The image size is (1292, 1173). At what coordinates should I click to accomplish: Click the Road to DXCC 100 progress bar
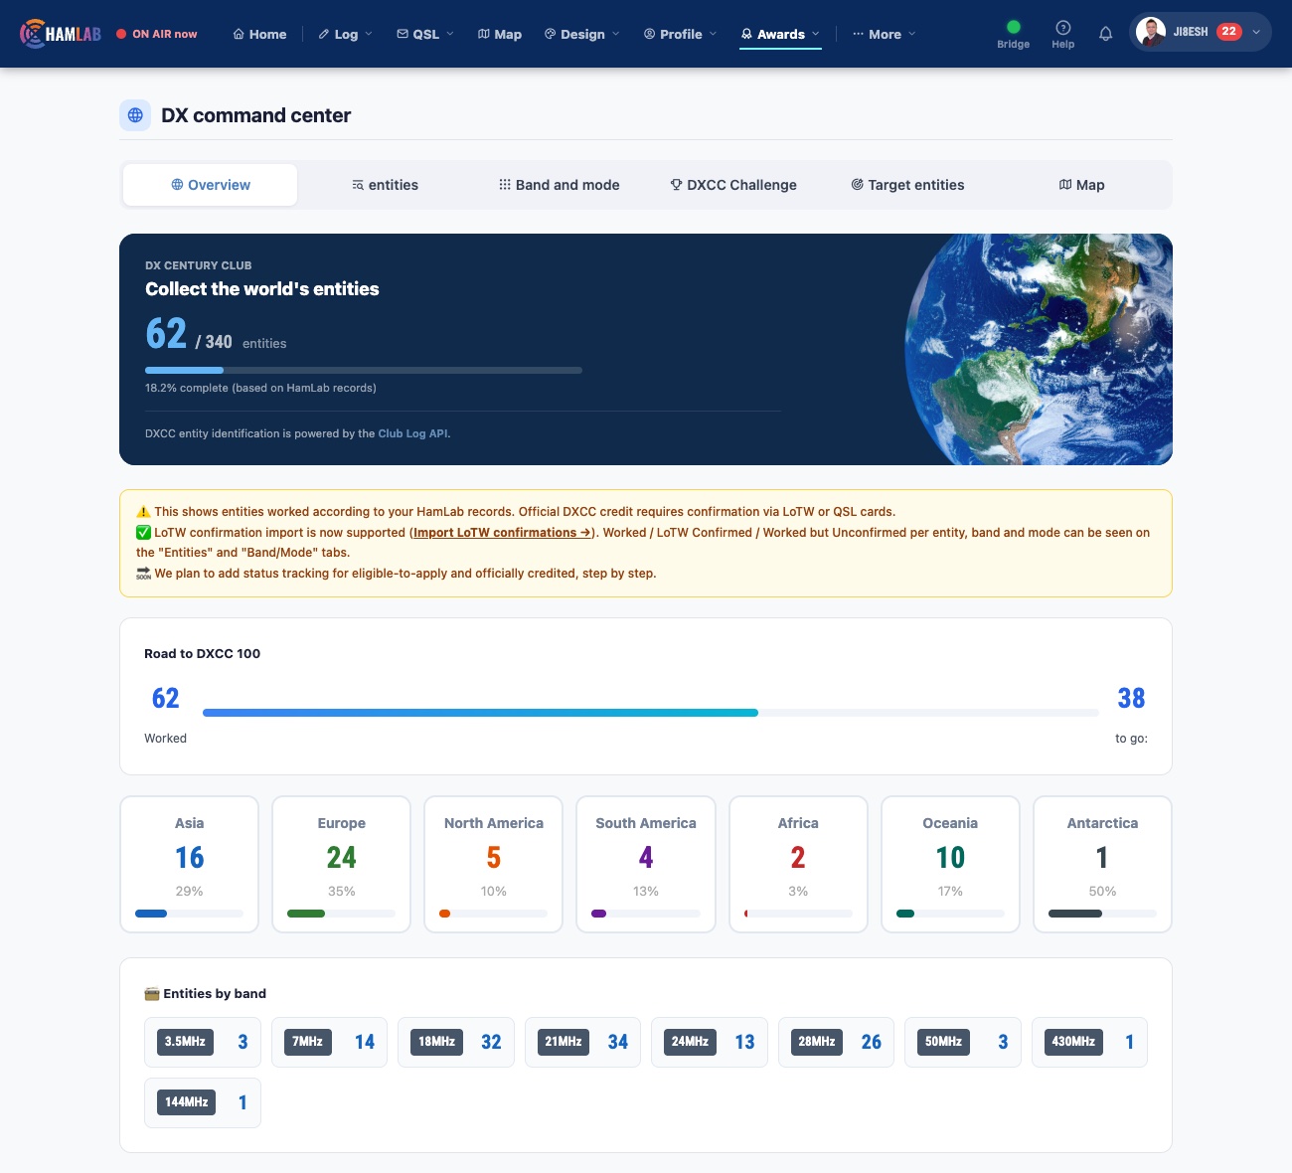click(650, 713)
